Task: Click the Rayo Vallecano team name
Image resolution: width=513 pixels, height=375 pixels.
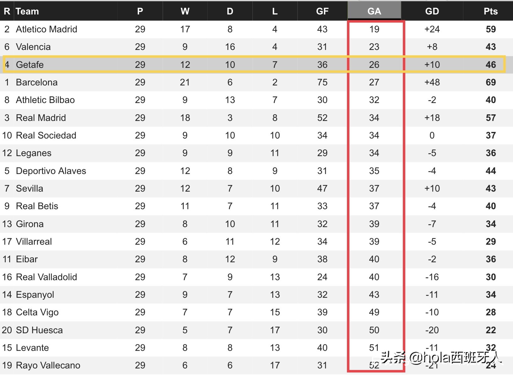Action: coord(48,365)
